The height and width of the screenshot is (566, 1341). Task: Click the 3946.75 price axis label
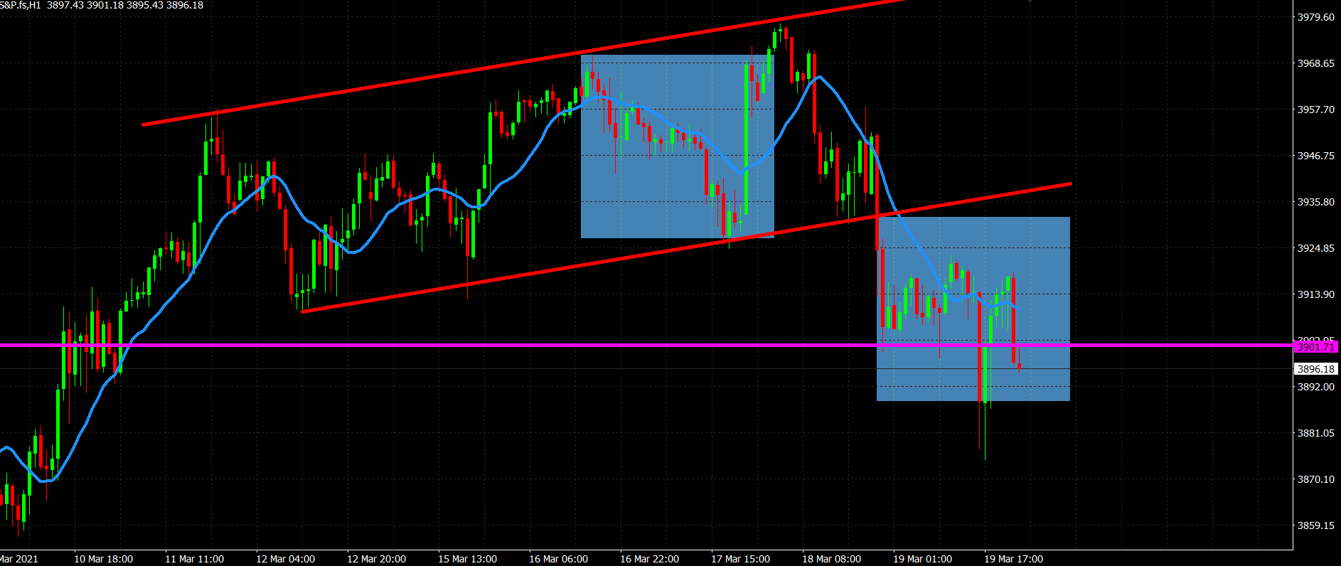(x=1315, y=156)
